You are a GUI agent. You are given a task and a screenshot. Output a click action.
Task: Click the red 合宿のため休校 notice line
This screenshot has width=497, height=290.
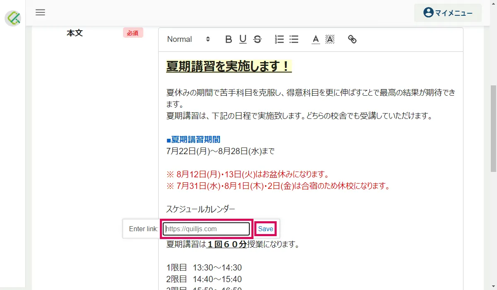tap(278, 186)
